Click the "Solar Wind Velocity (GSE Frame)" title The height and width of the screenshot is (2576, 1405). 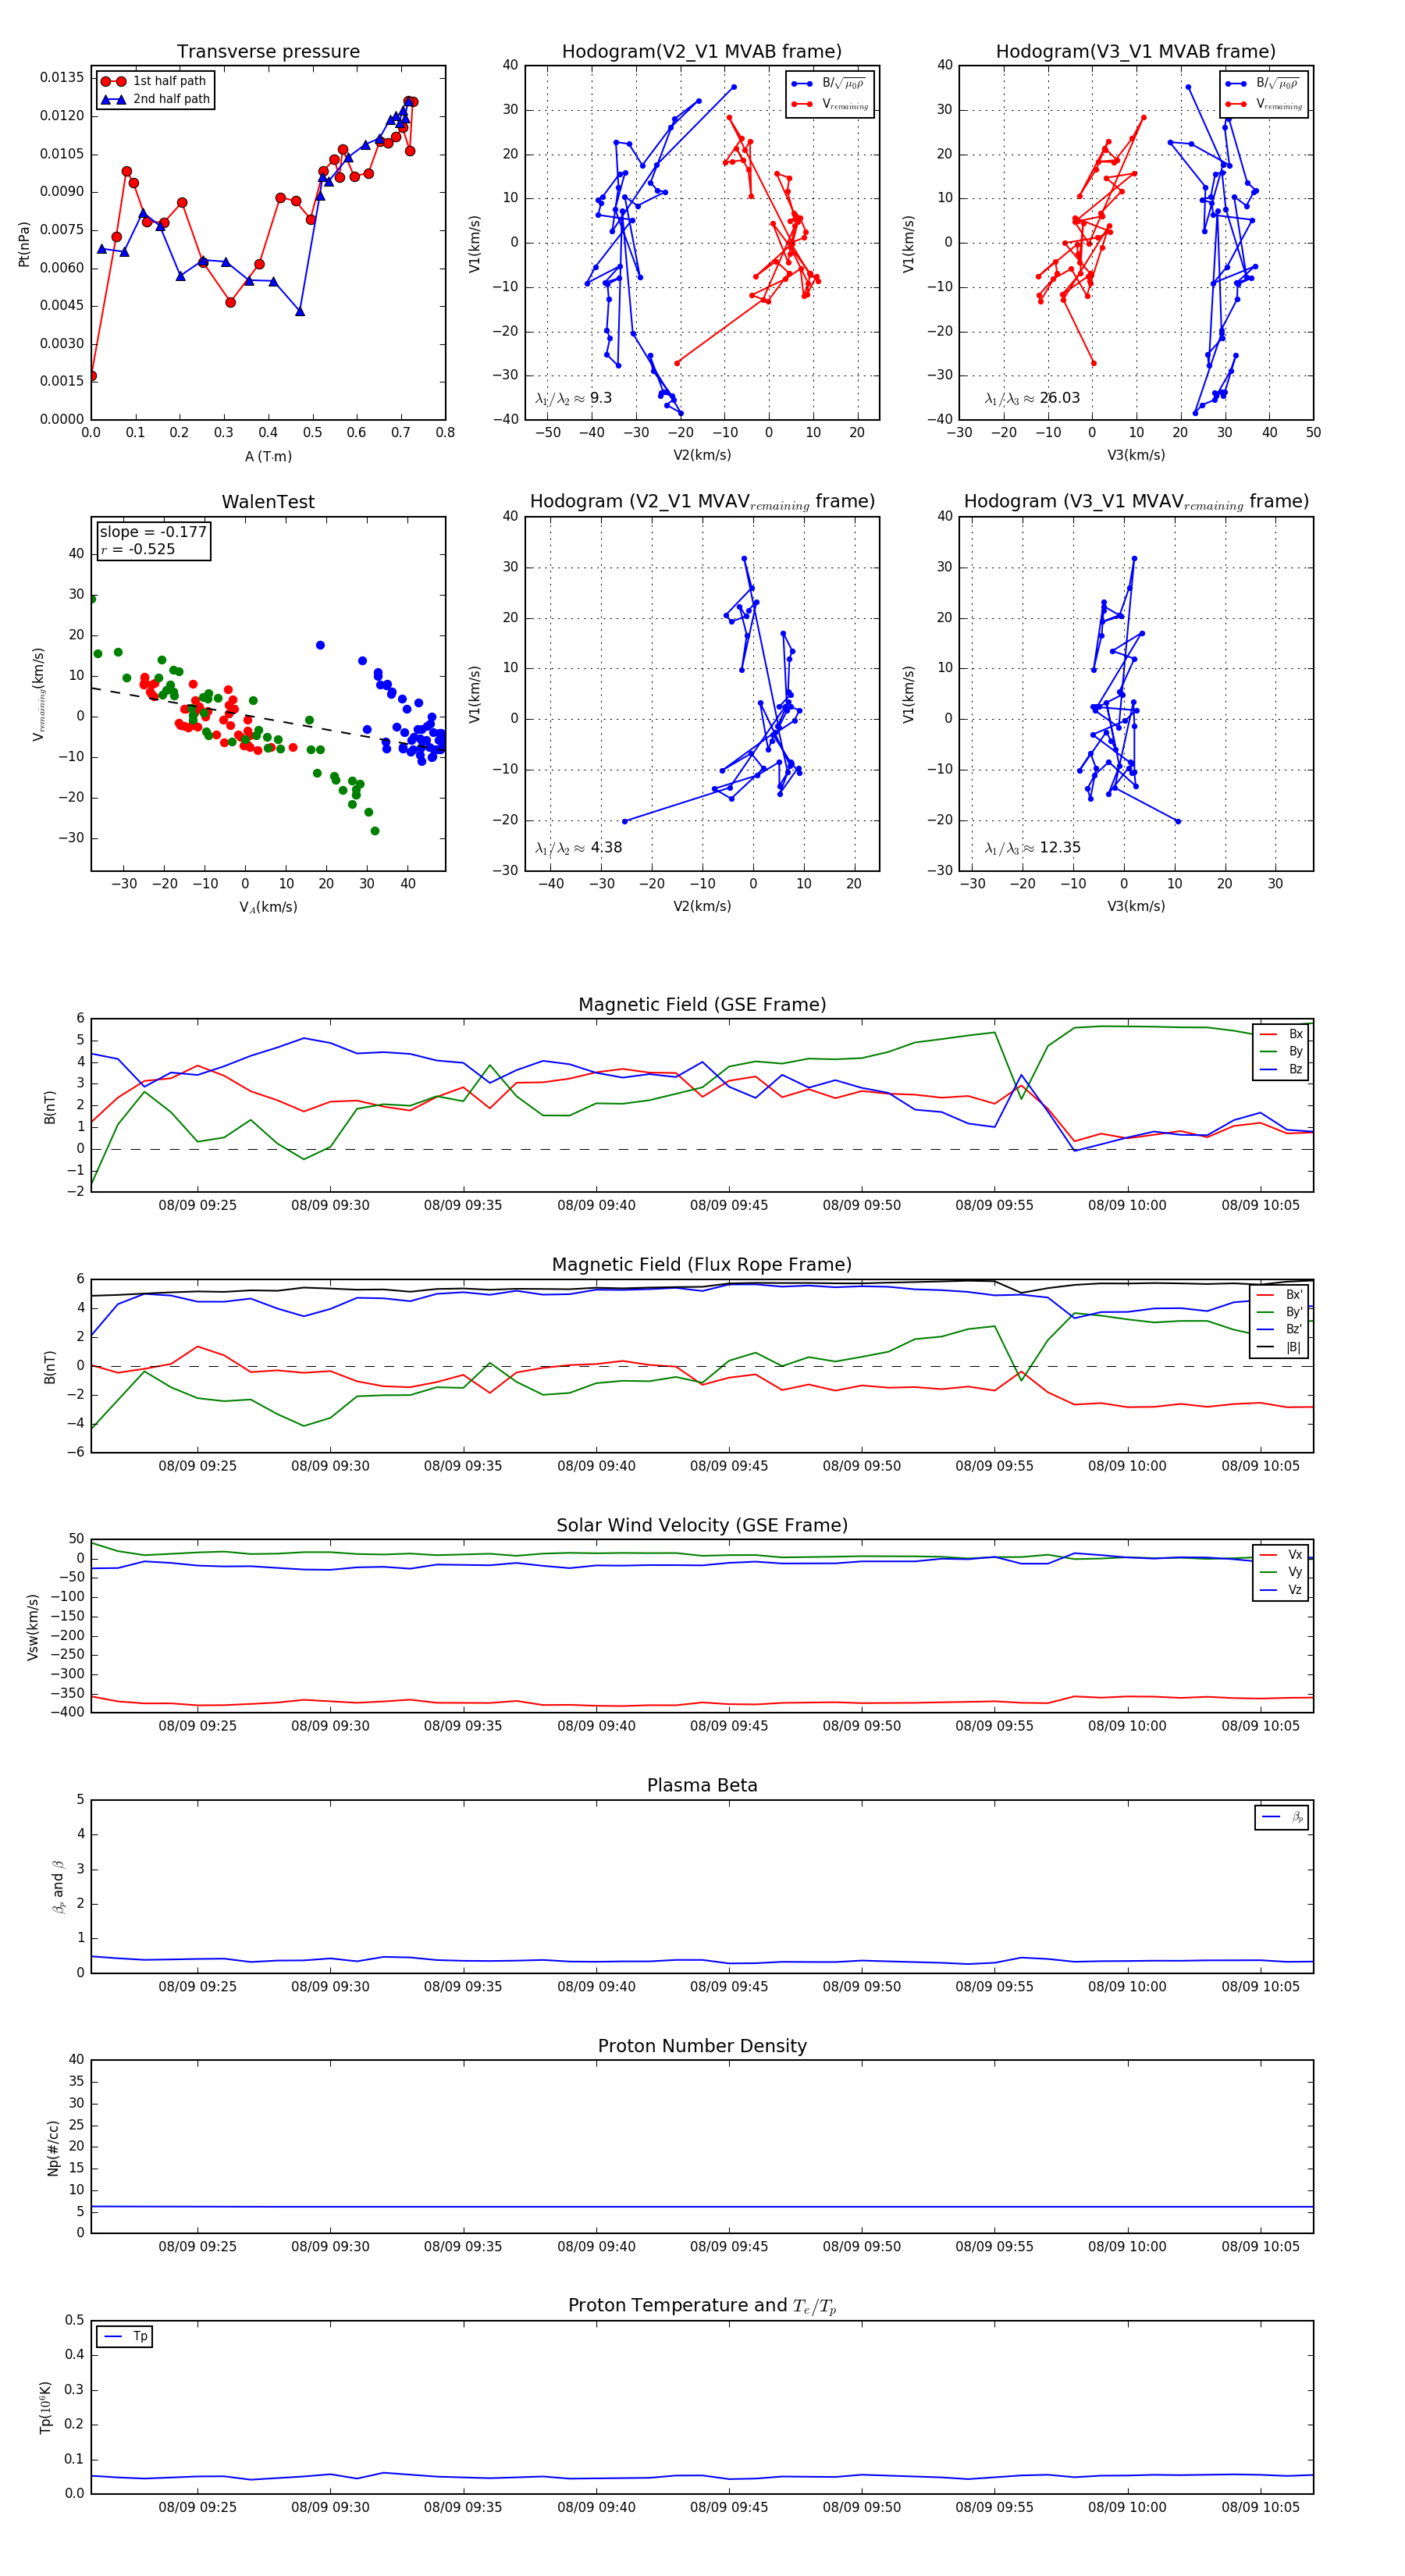(702, 1525)
